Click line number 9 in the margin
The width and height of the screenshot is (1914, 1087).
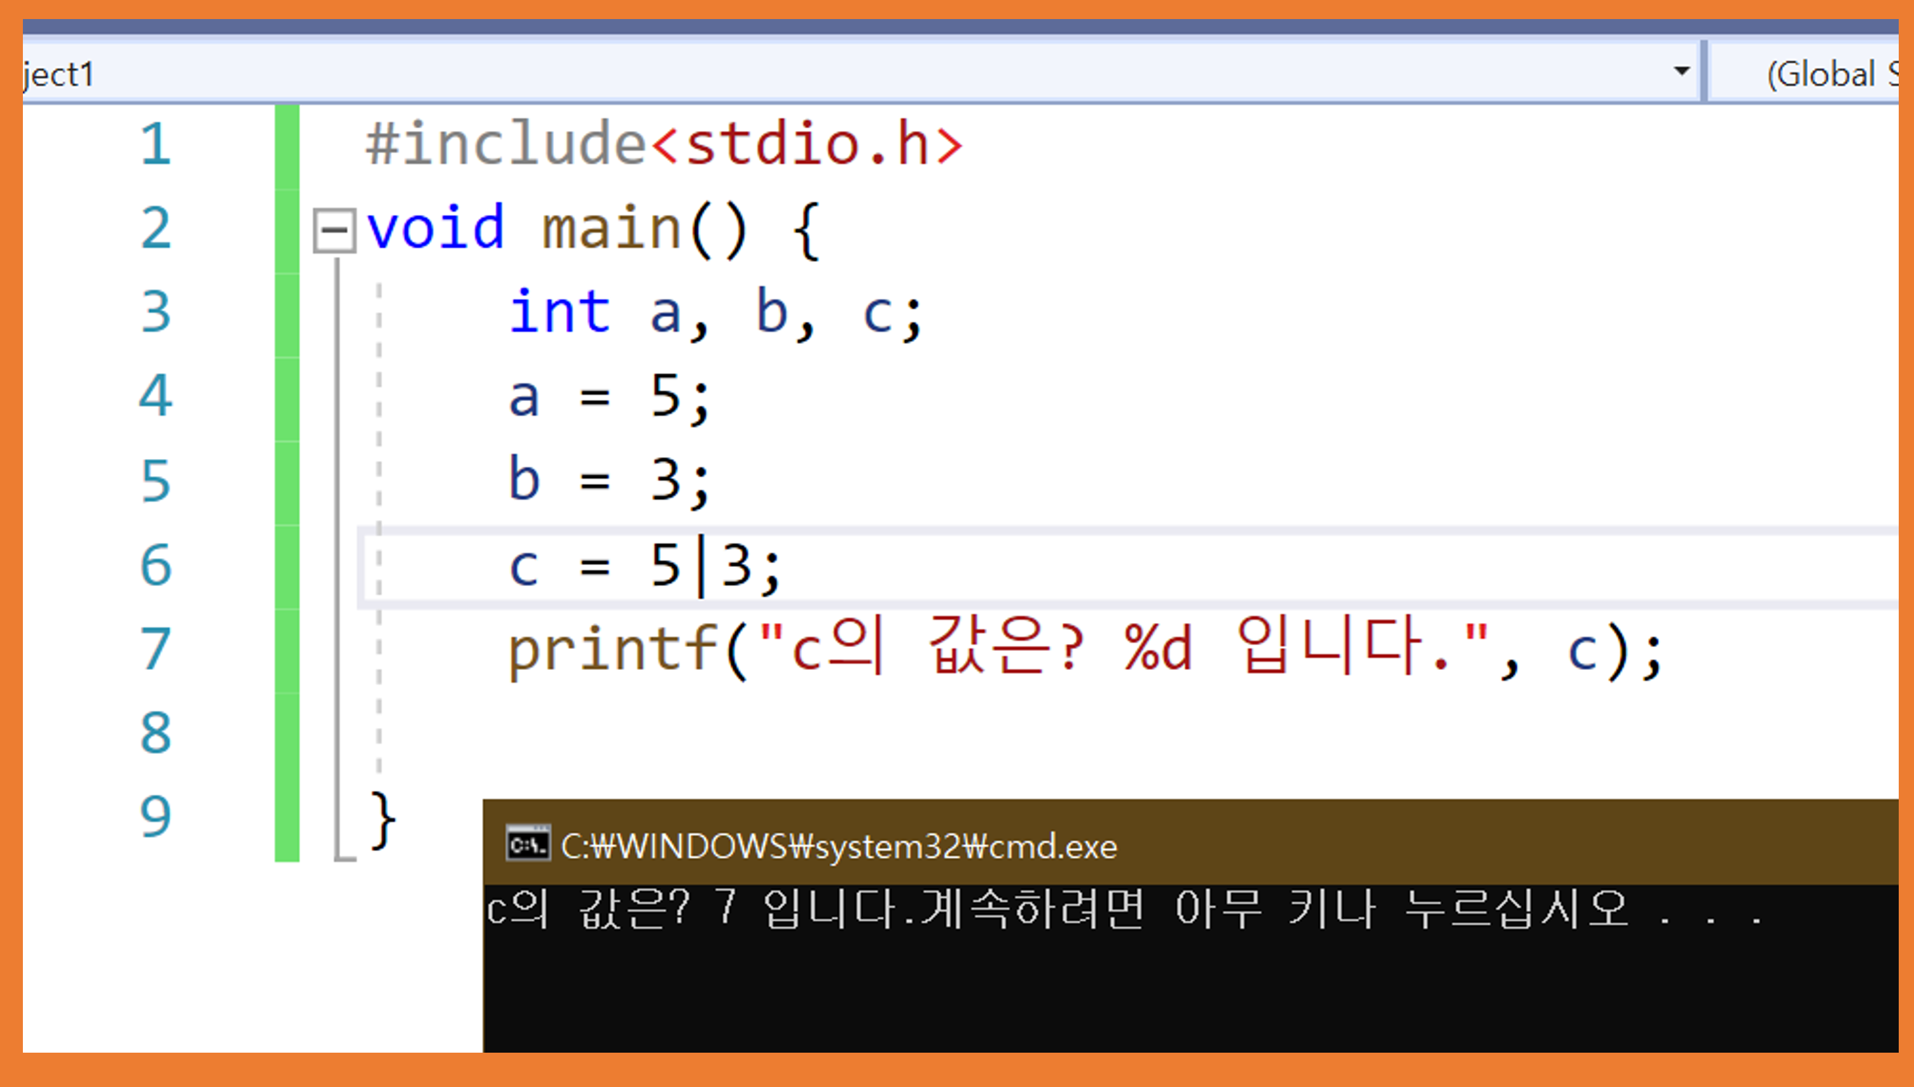(x=155, y=816)
